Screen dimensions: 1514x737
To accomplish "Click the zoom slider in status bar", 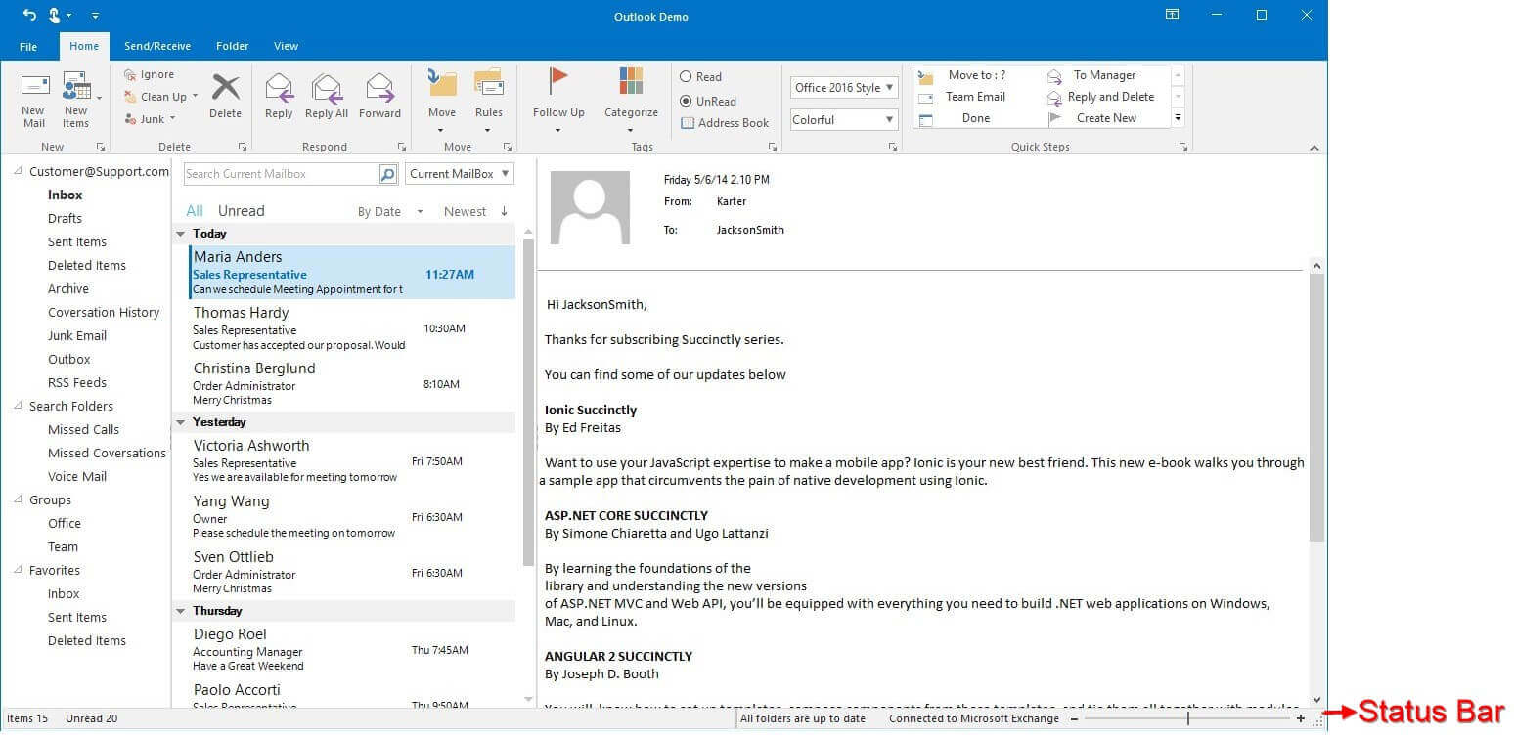I will pos(1187,718).
